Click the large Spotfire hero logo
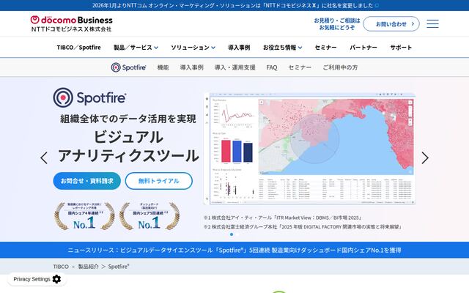The height and width of the screenshot is (293, 469). point(89,97)
